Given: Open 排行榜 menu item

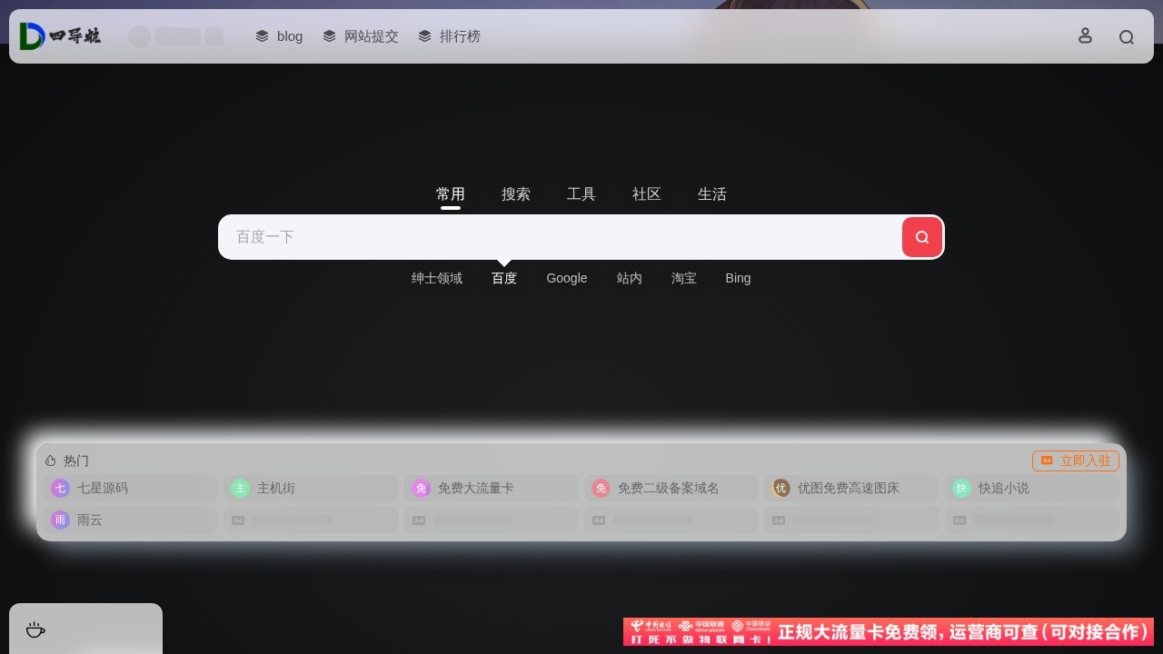Looking at the screenshot, I should pyautogui.click(x=449, y=36).
